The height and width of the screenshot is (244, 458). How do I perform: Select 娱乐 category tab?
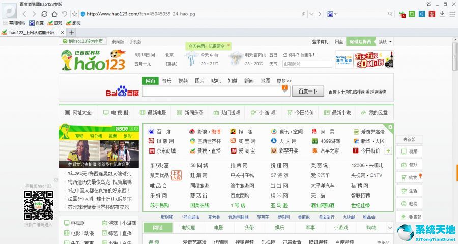point(279,228)
